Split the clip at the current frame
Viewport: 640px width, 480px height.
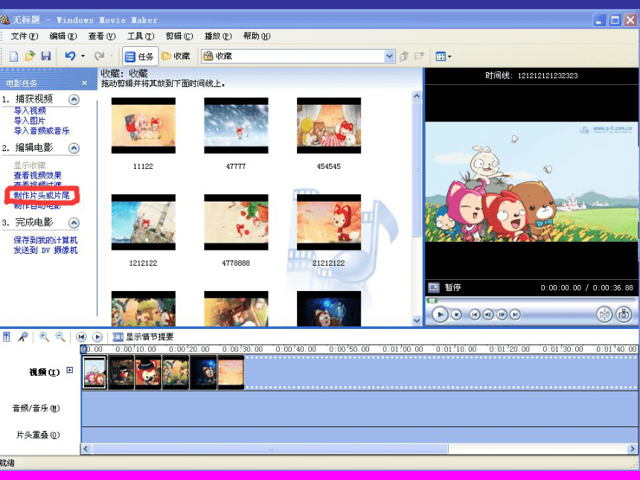coord(604,315)
